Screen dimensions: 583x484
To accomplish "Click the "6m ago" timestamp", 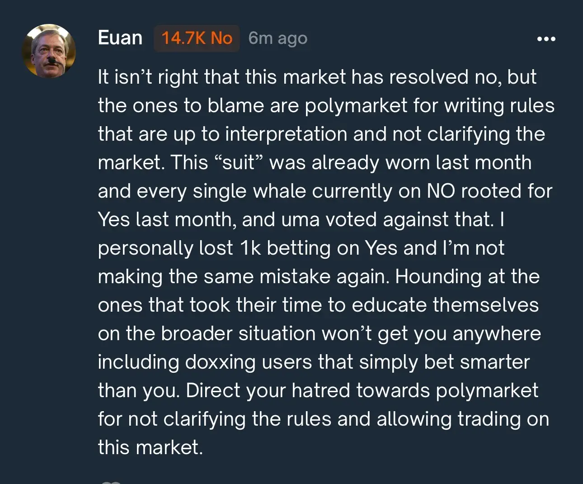I will [x=277, y=38].
